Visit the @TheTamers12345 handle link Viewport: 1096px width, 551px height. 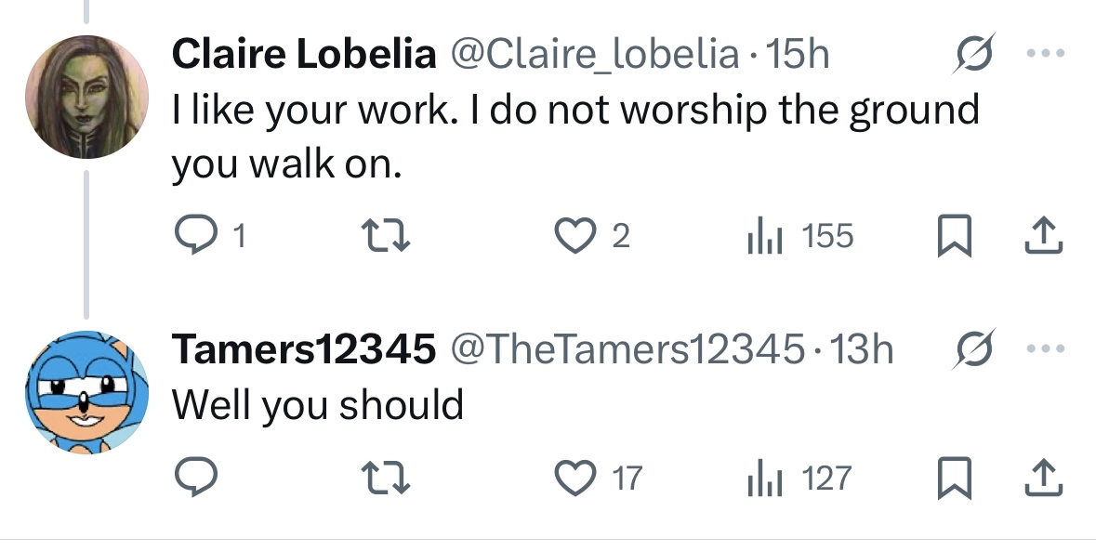click(627, 349)
